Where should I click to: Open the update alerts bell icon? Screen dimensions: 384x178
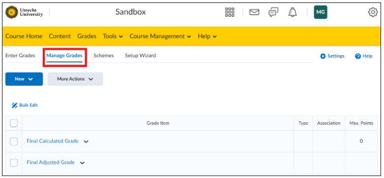point(292,12)
